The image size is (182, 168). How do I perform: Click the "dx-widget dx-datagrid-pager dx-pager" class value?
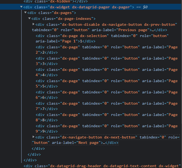click(x=90, y=7)
